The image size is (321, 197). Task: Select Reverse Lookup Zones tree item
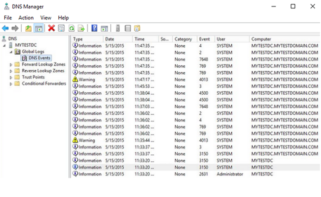pos(43,71)
